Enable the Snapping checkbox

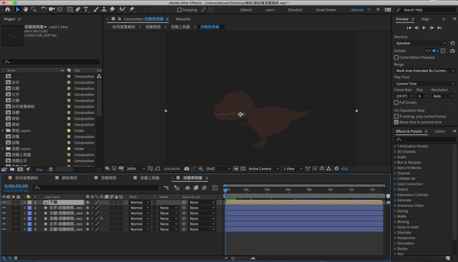tap(180, 10)
